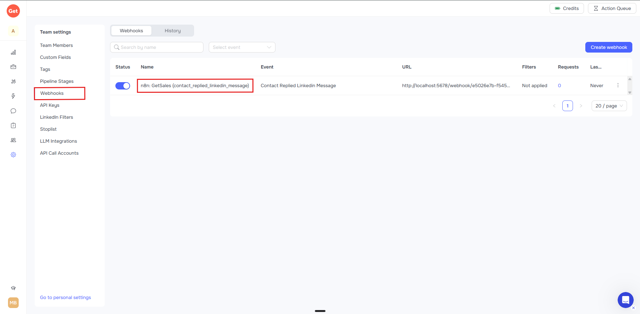Screen dimensions: 640x314
Task: Open the MB user profile avatar
Action: click(x=13, y=303)
